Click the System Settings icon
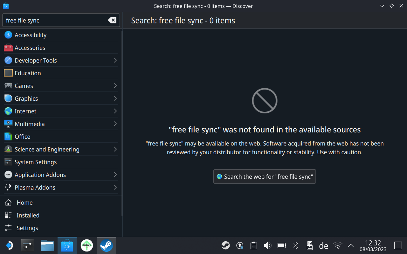 [x=8, y=162]
